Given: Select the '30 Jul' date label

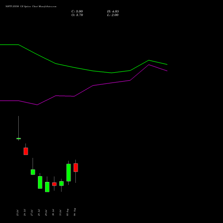Looking at the screenshot, I should tap(53, 213).
